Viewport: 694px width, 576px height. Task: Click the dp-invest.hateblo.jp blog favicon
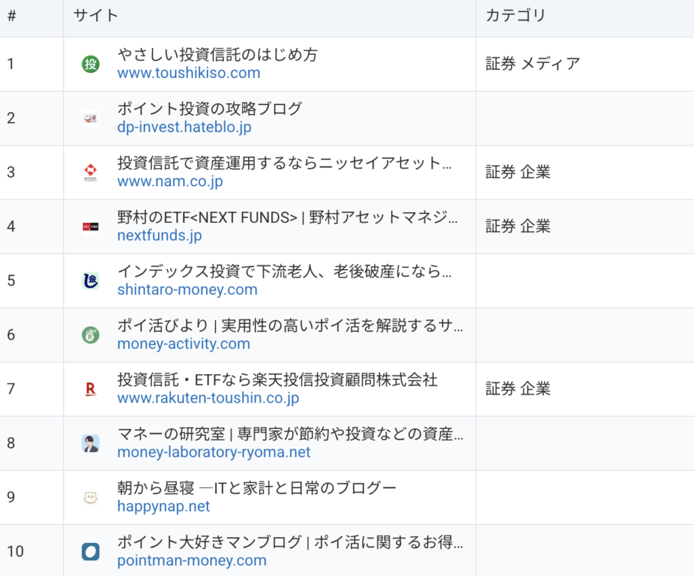tap(90, 119)
